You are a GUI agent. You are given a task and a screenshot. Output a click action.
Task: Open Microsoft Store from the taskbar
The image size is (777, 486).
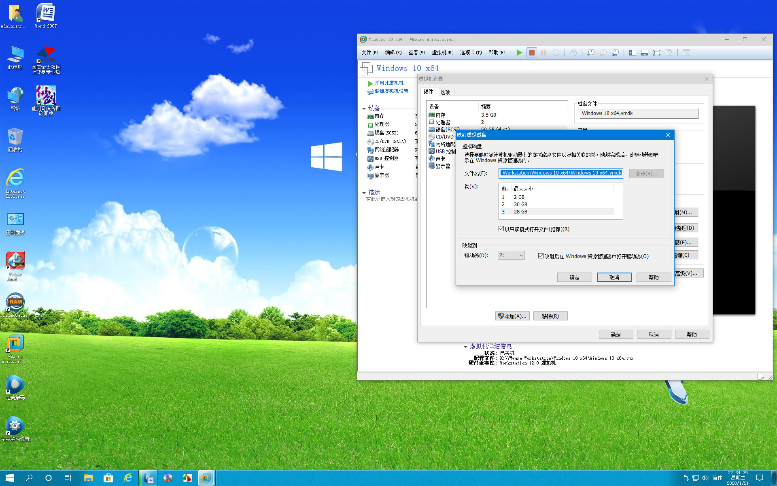pyautogui.click(x=108, y=478)
